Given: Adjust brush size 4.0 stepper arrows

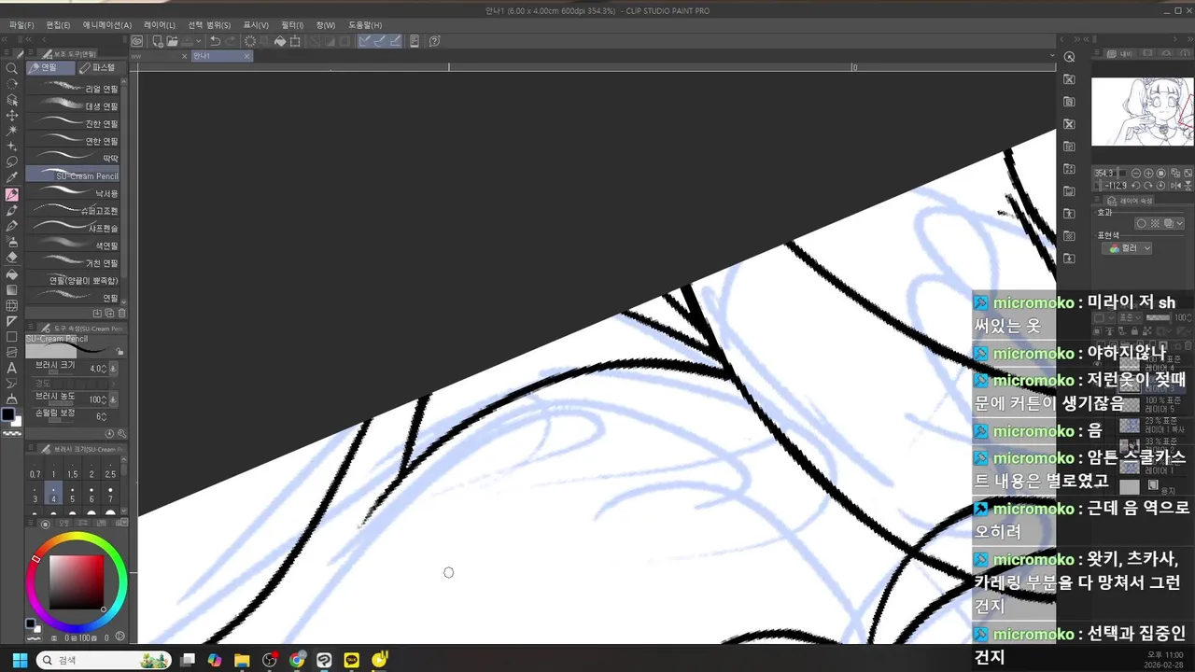Looking at the screenshot, I should 105,369.
